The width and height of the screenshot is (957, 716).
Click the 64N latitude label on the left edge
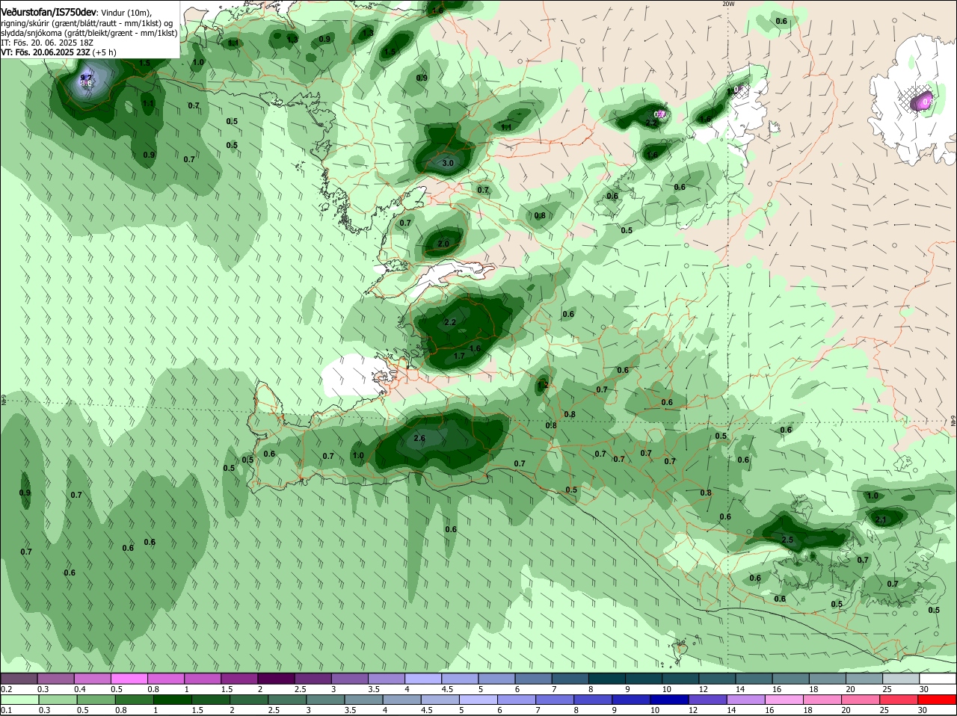click(3, 399)
